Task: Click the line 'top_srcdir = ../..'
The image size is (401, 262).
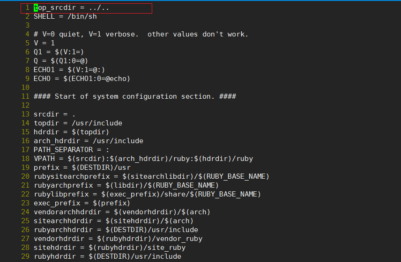Action: (x=71, y=8)
